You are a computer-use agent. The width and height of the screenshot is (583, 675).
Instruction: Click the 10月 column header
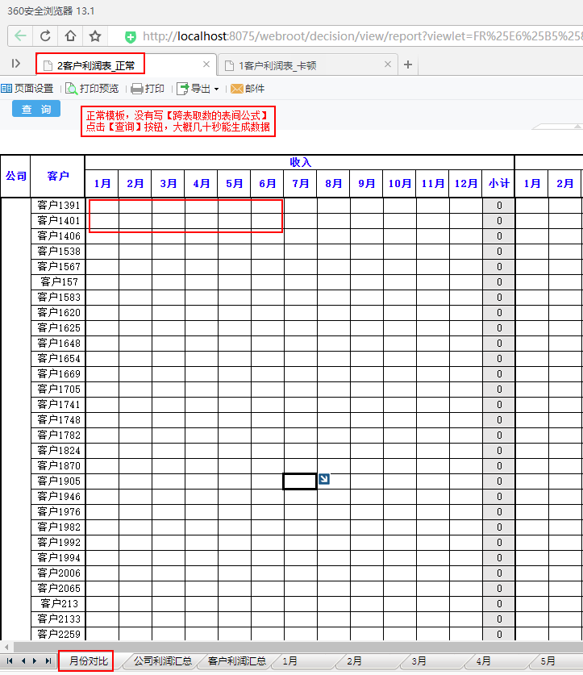tap(400, 184)
